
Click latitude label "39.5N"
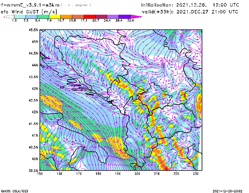point(33,171)
